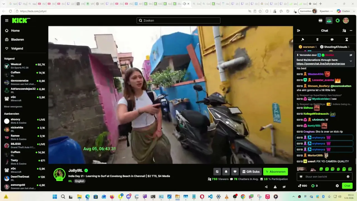Open the Windows Start menu

55,197
